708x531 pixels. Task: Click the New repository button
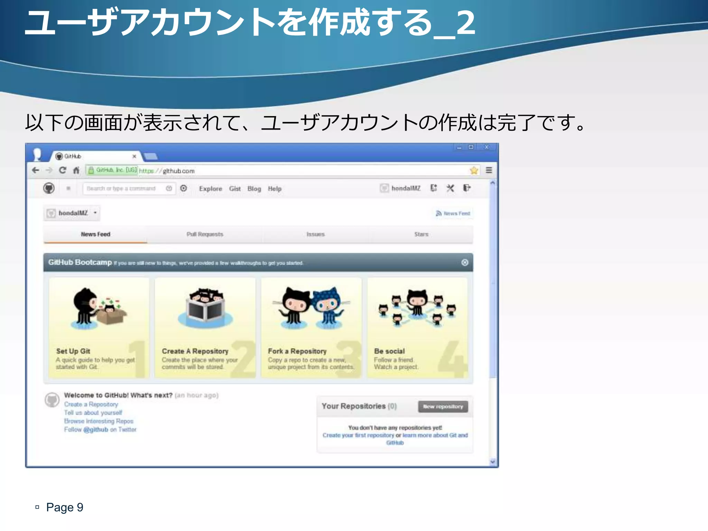tap(443, 407)
